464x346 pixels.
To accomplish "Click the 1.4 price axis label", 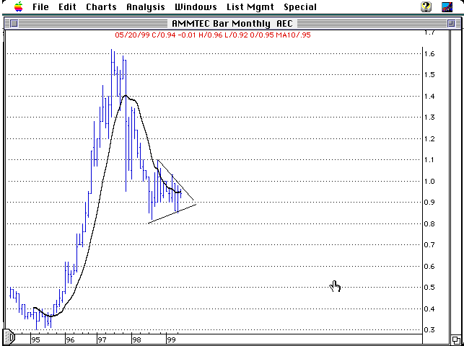I will [430, 97].
